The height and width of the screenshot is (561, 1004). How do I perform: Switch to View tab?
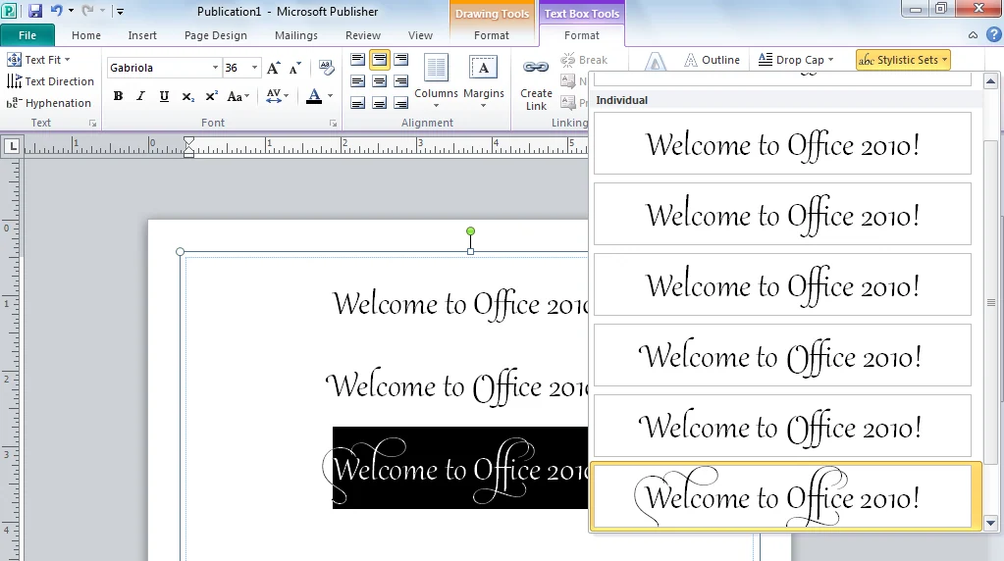(420, 35)
